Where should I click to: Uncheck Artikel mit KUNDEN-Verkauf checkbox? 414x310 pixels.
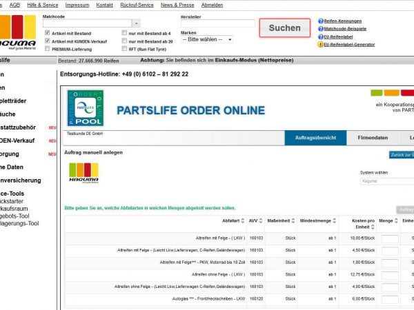click(x=47, y=41)
